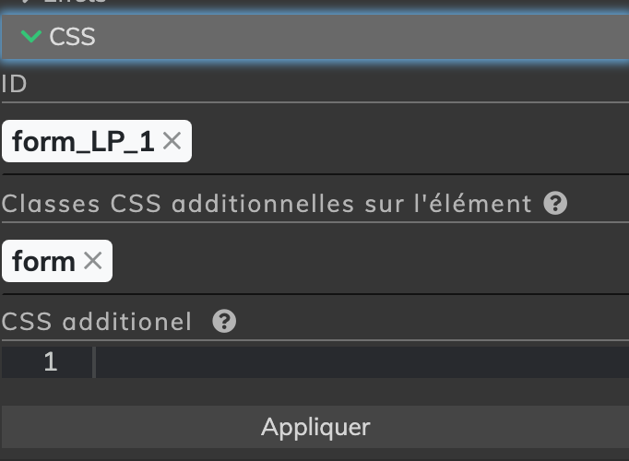Click empty area of CSS header bar
The width and height of the screenshot is (629, 461).
click(361, 37)
